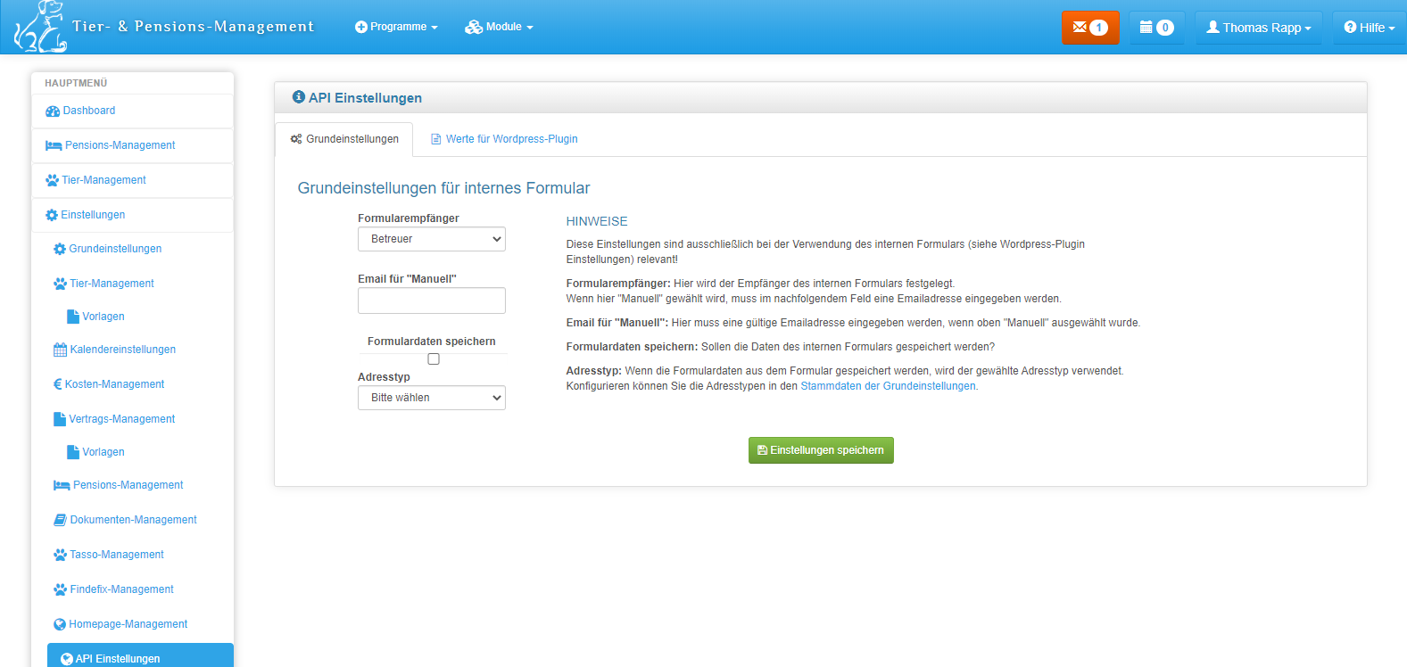
Task: Expand the Module menu
Action: click(499, 27)
